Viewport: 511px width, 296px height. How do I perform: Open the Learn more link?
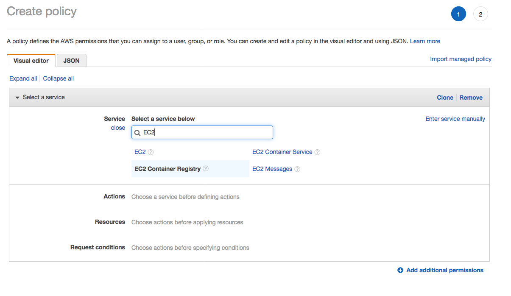click(x=425, y=41)
